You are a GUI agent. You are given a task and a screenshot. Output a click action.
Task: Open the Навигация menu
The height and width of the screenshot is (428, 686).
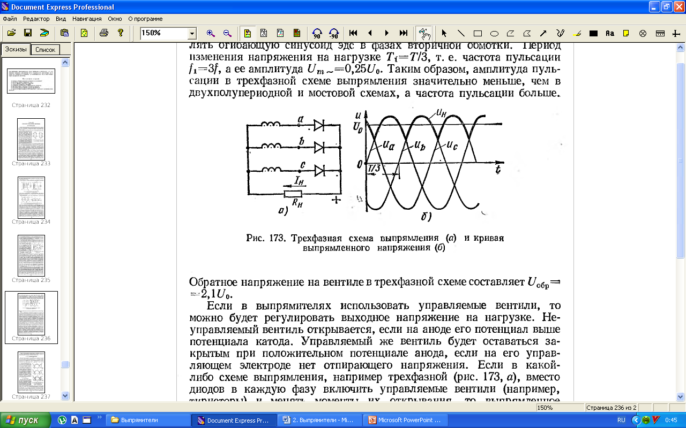pos(87,19)
